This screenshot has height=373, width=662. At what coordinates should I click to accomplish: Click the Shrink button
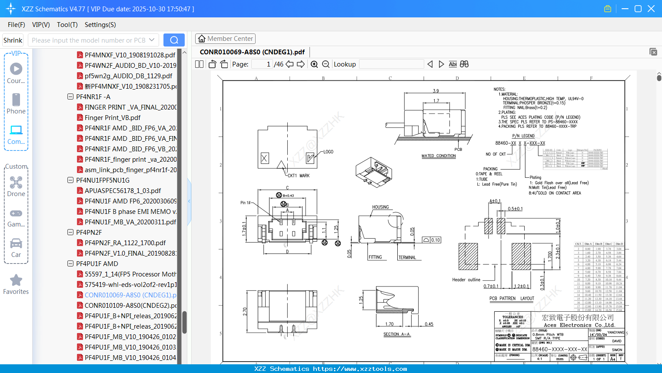click(13, 40)
